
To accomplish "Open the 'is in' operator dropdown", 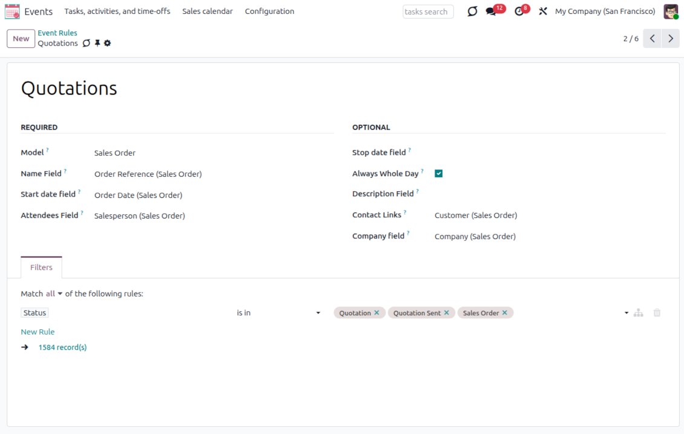I will [x=278, y=313].
